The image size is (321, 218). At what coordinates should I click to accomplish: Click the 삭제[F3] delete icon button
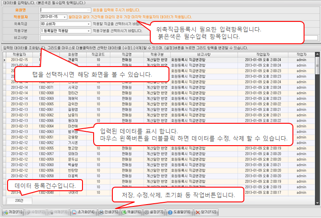(58, 212)
